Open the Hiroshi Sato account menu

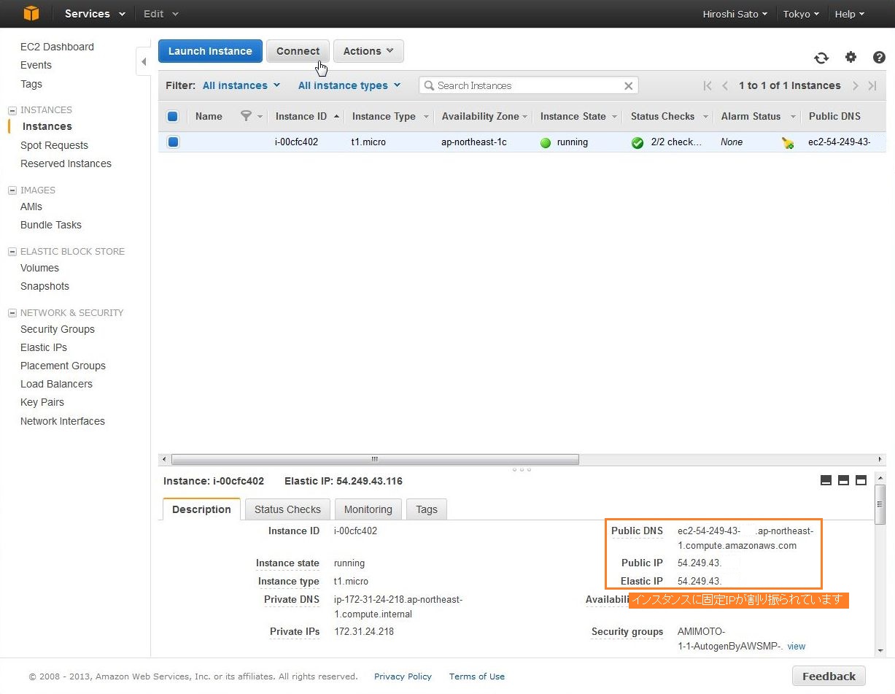(735, 14)
